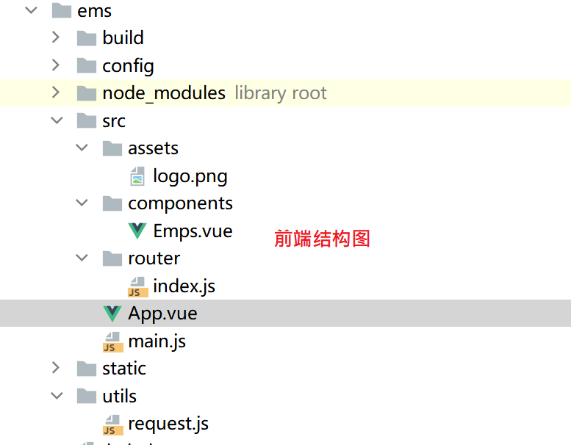
Task: Select main.js in the tree
Action: click(x=157, y=341)
